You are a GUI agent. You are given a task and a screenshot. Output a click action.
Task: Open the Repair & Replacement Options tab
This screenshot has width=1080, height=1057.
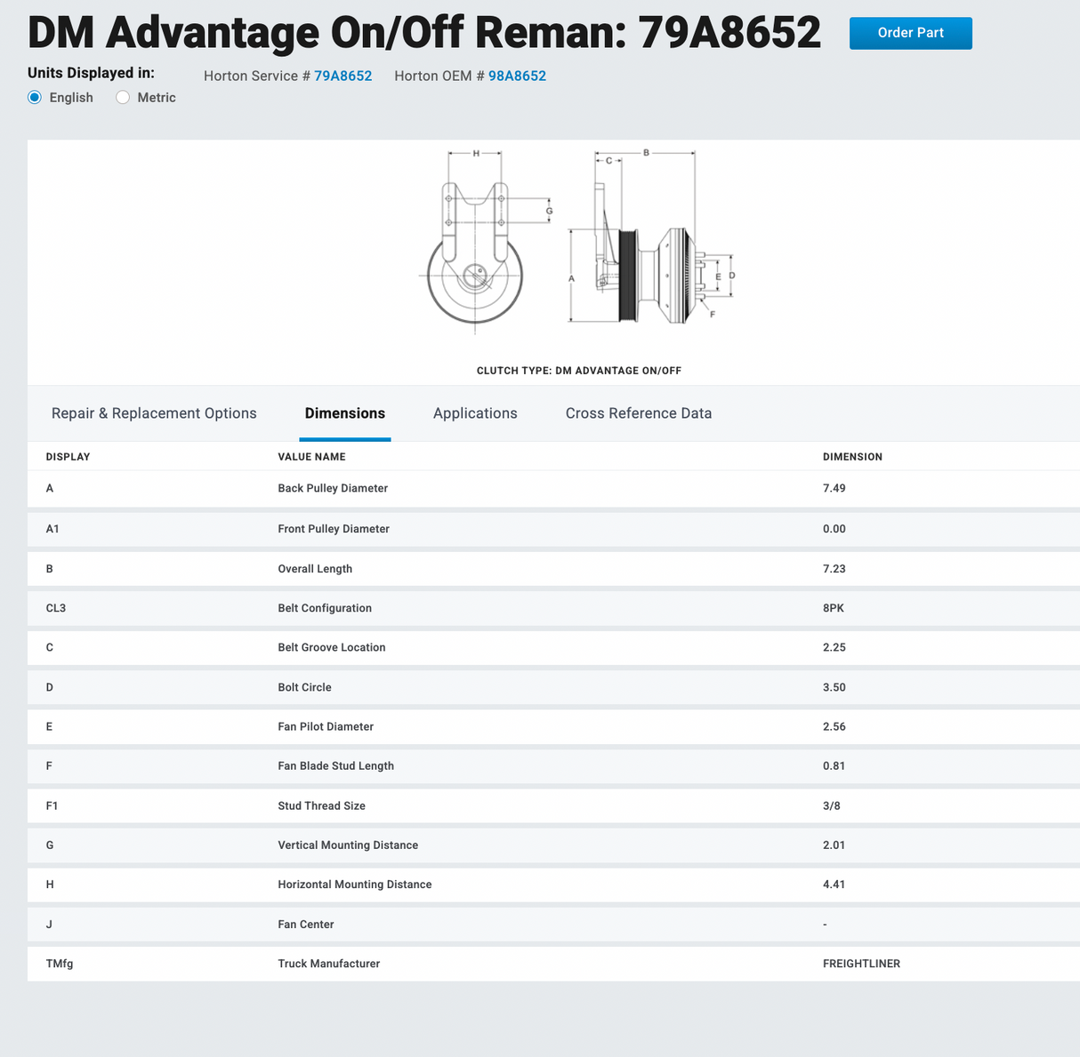point(154,413)
